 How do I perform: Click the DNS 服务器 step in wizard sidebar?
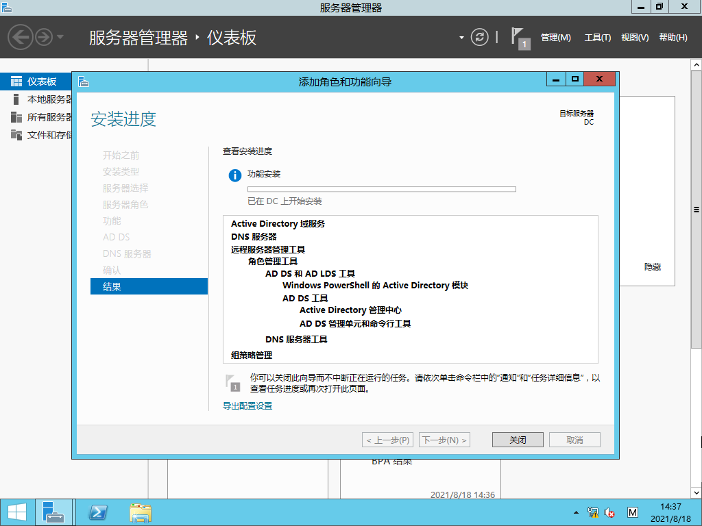[127, 253]
